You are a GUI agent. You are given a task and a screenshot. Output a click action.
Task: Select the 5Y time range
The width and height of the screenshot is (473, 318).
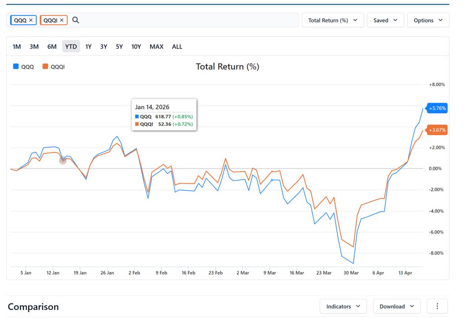[x=119, y=46]
